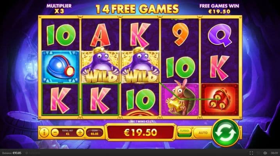Increase total bet with plus button
Viewport: 280px width, 156px height.
(80, 133)
